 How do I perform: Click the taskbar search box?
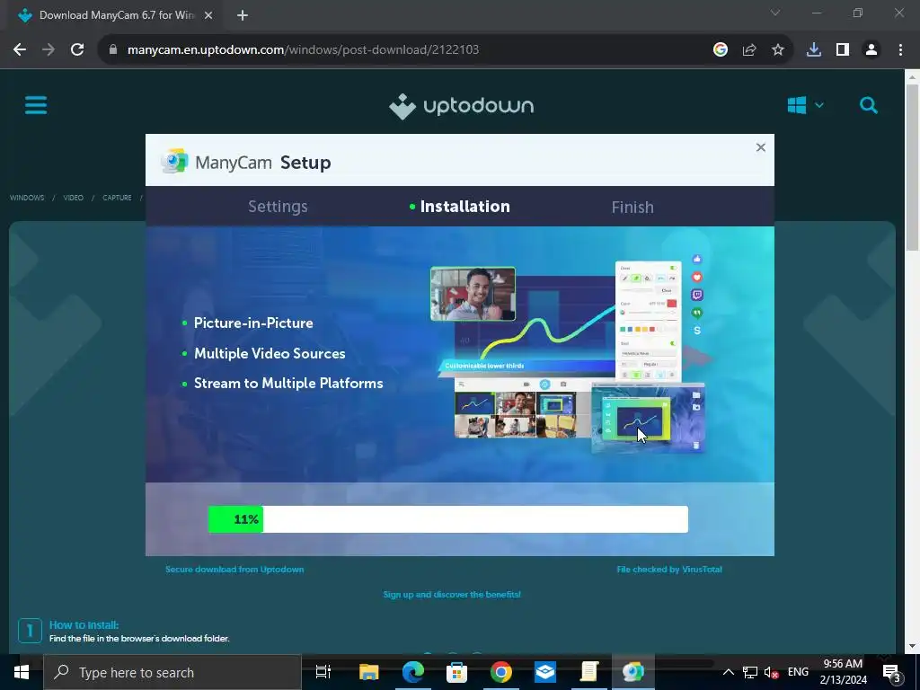click(x=172, y=672)
